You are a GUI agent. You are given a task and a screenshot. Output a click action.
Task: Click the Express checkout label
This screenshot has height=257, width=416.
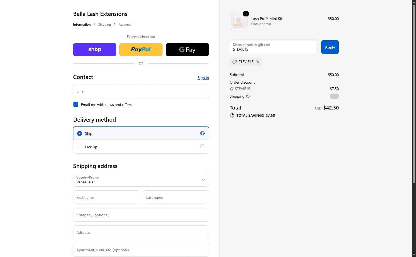pos(141,37)
